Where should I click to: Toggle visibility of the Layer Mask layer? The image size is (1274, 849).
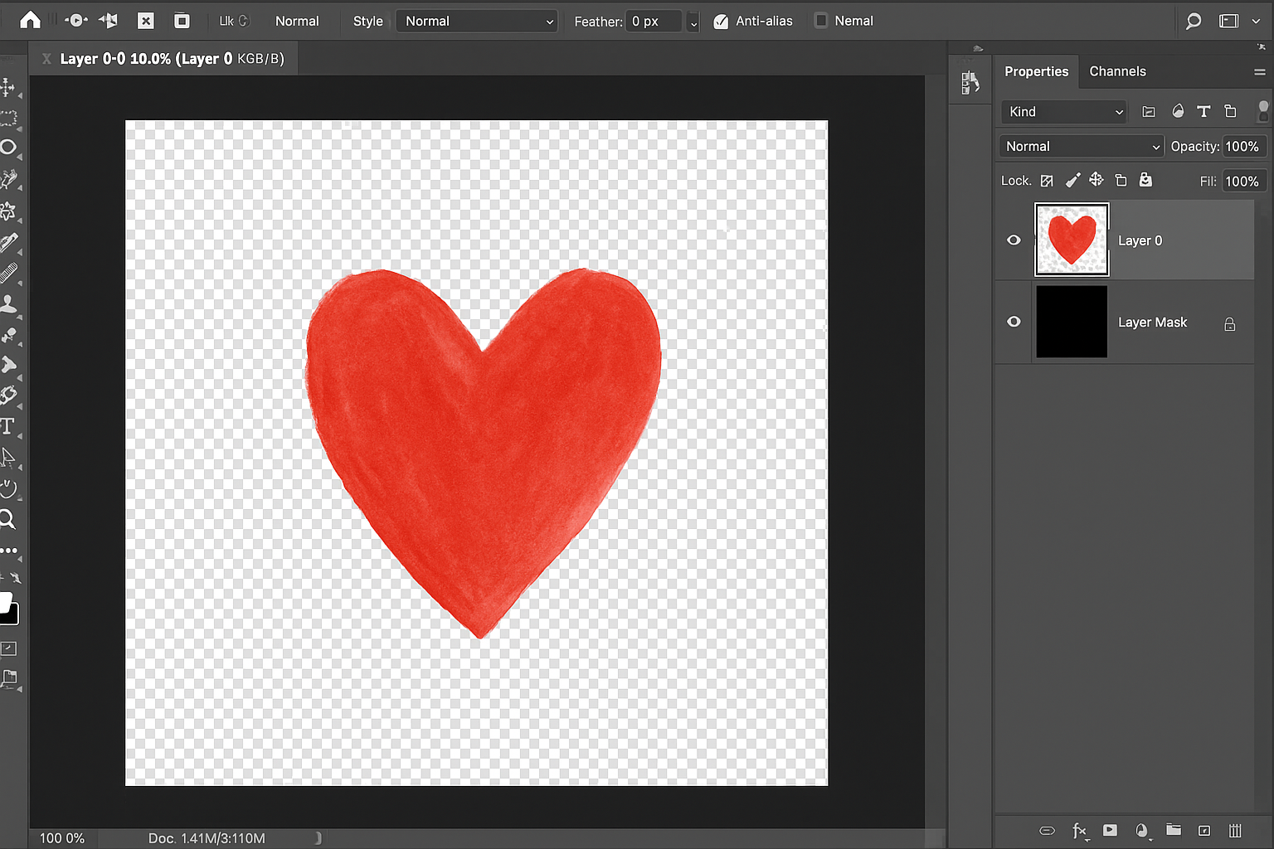click(1014, 322)
